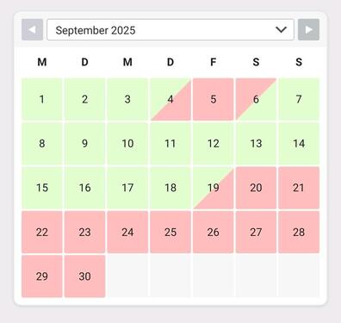Choose Friday the 26th
The width and height of the screenshot is (341, 323).
214,232
